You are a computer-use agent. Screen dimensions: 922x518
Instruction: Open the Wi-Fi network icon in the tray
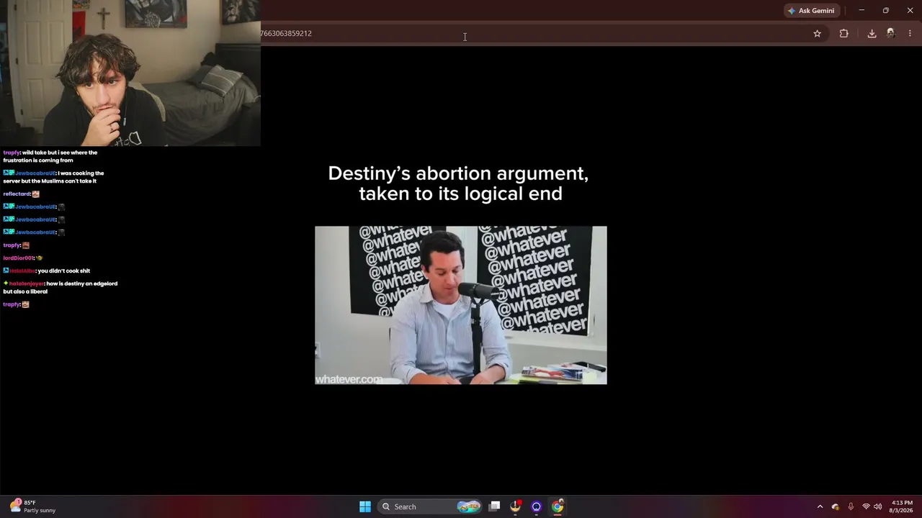click(x=866, y=506)
